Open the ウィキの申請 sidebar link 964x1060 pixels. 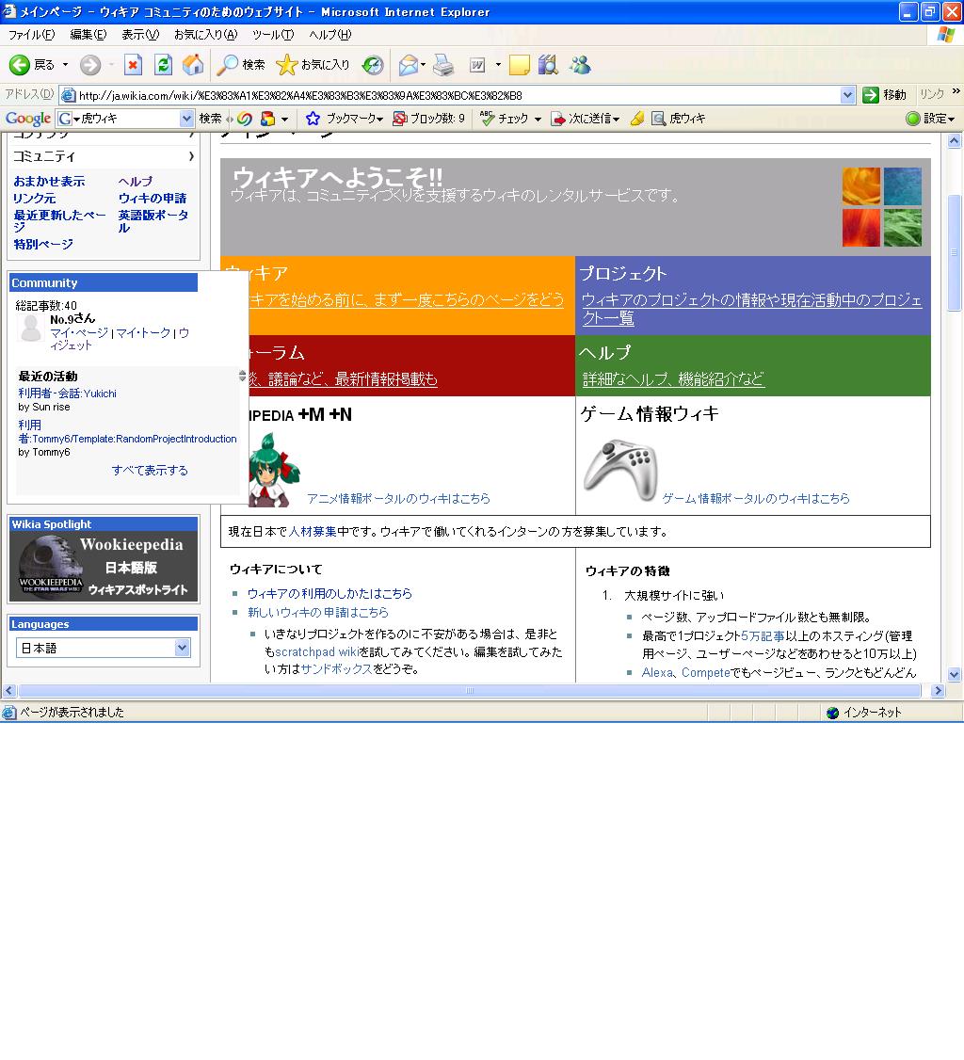point(153,199)
